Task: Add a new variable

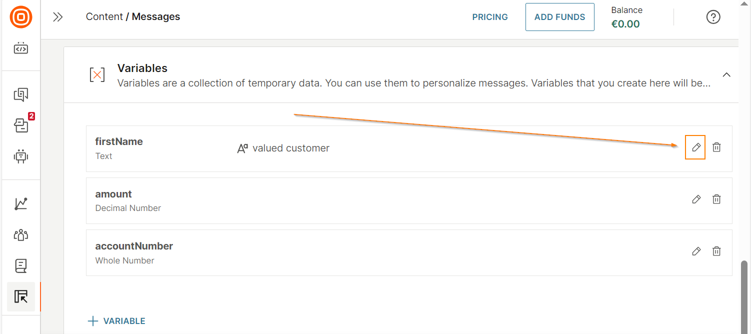Action: (x=116, y=320)
